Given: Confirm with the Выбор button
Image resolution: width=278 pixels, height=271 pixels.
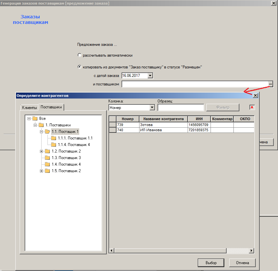Looking at the screenshot, I should click(211, 263).
